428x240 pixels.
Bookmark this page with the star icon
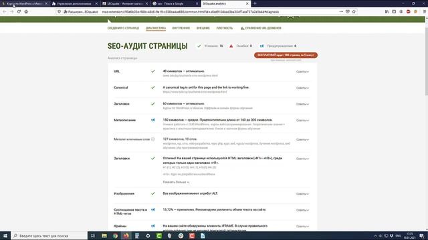(354, 12)
